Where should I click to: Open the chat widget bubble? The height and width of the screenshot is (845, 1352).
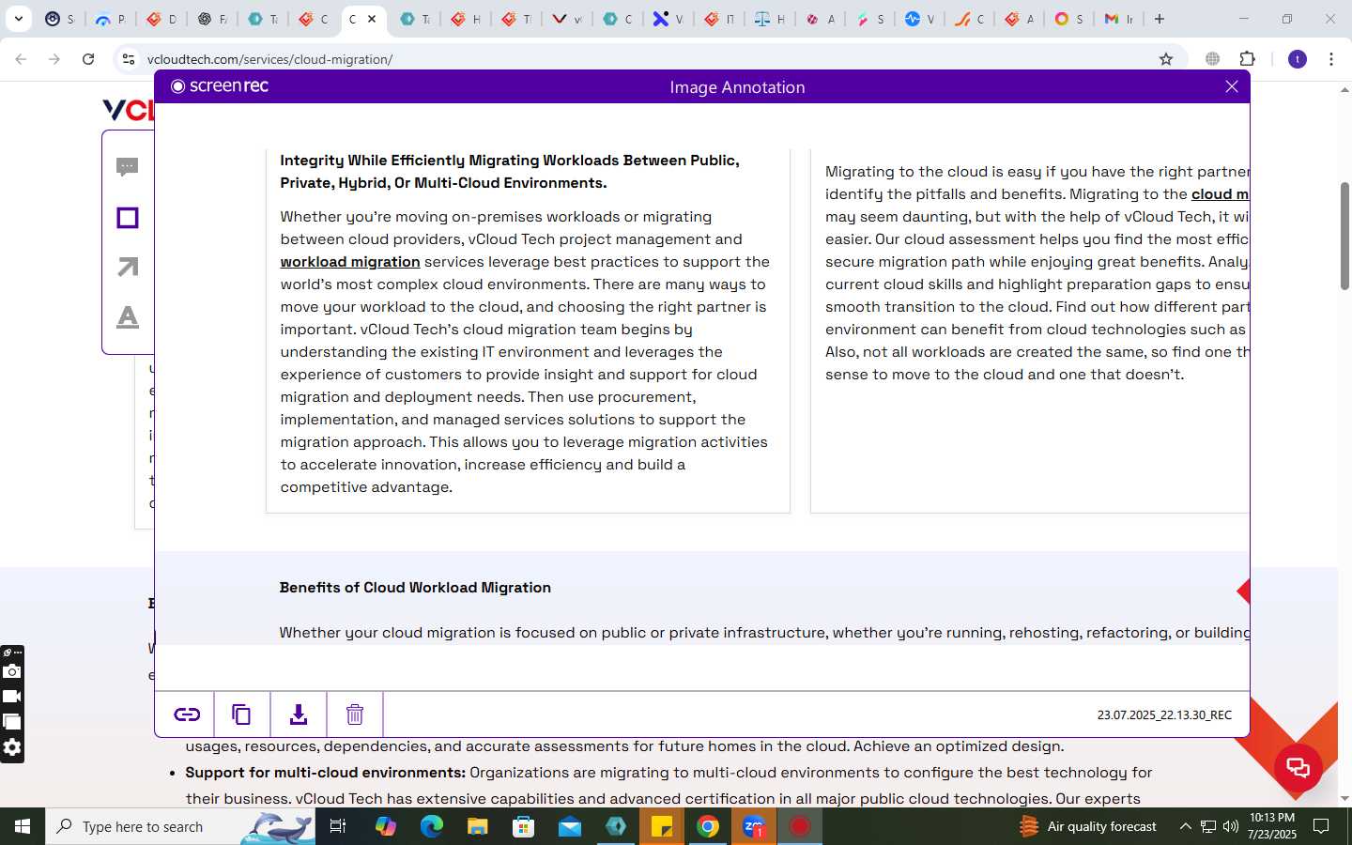point(1298,767)
